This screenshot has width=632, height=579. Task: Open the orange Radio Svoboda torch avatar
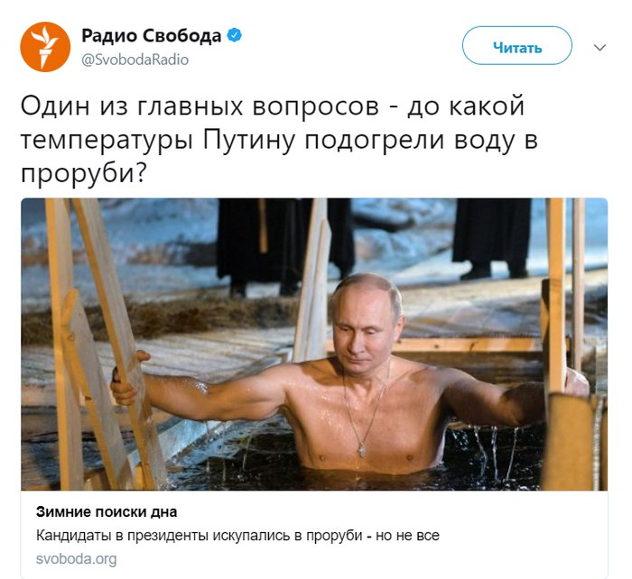45,47
